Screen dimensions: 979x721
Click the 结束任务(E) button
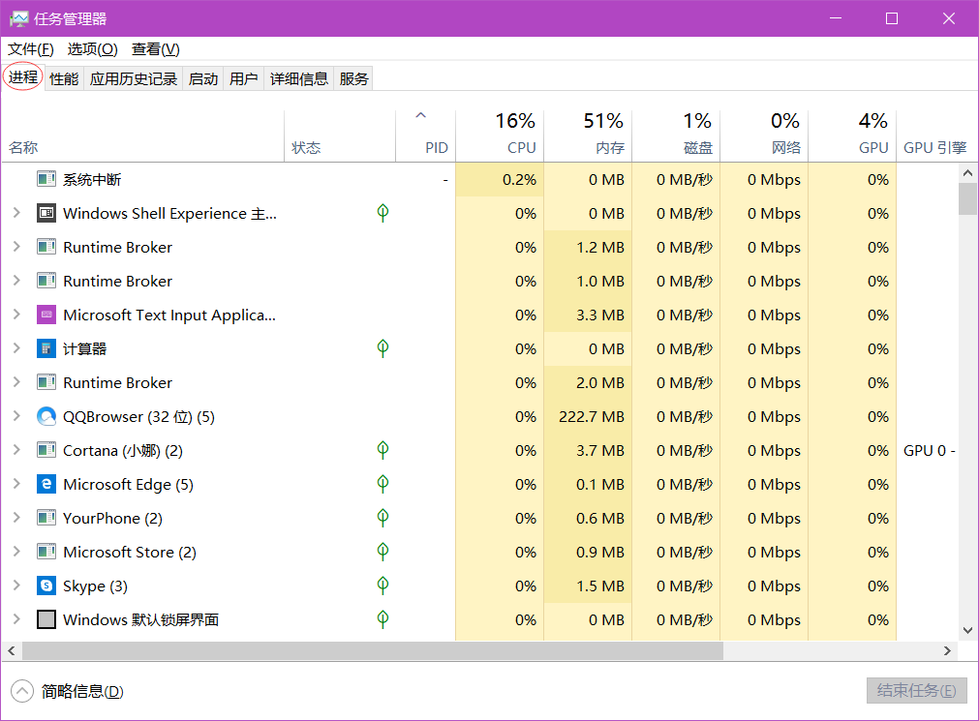coord(917,690)
